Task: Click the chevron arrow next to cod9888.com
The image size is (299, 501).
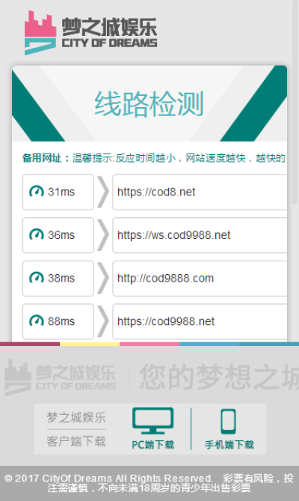Action: pos(103,279)
